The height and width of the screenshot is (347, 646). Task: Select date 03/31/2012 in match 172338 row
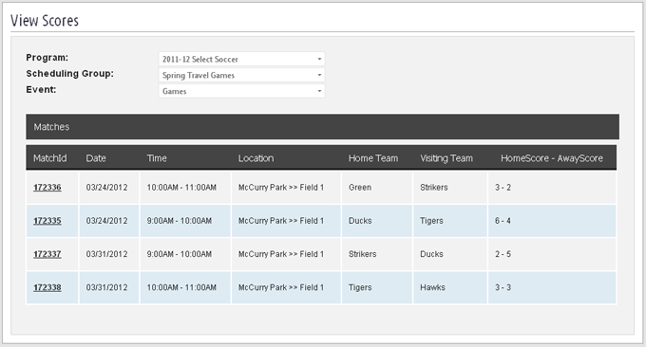106,287
